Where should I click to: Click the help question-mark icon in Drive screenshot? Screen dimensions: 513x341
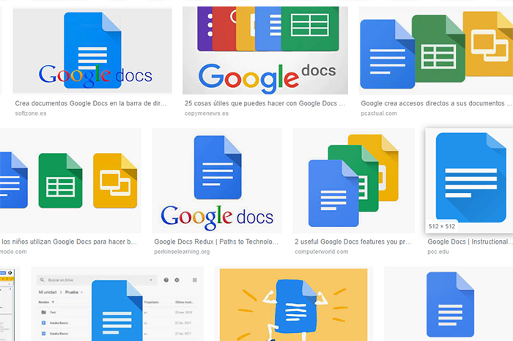coord(166,280)
